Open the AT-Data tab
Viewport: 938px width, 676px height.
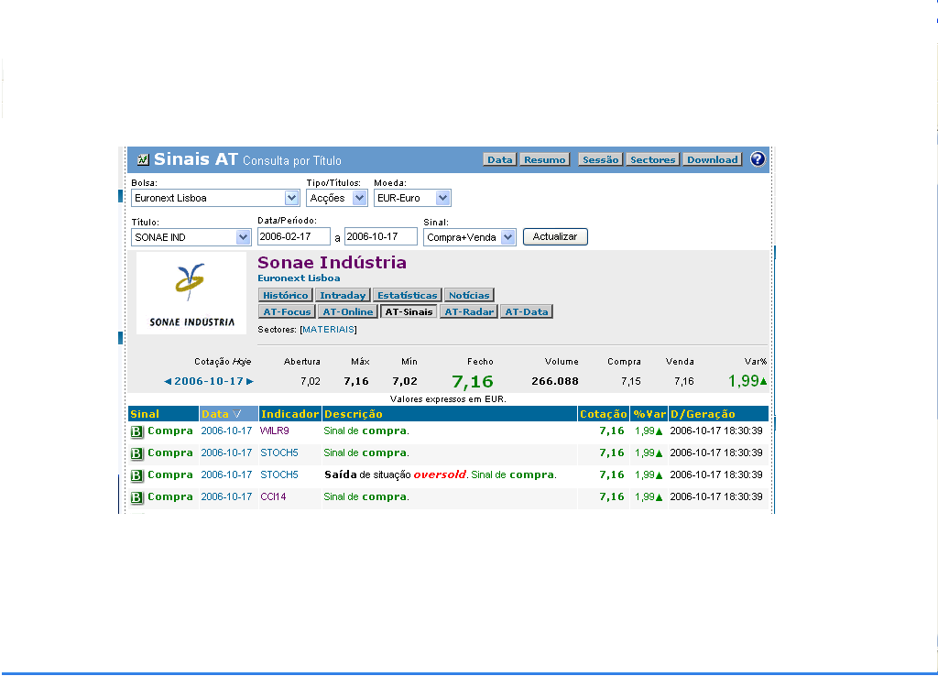point(527,311)
